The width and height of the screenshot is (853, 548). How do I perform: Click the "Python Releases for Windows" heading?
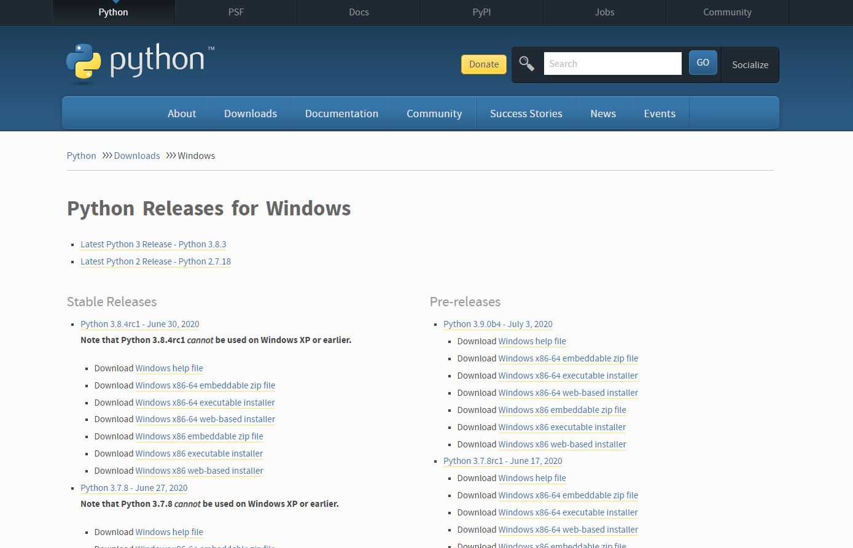(209, 209)
